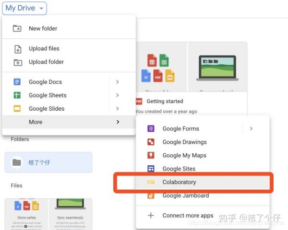The image size is (288, 230).
Task: Open the 桔了个仔 folder
Action: pyautogui.click(x=48, y=162)
